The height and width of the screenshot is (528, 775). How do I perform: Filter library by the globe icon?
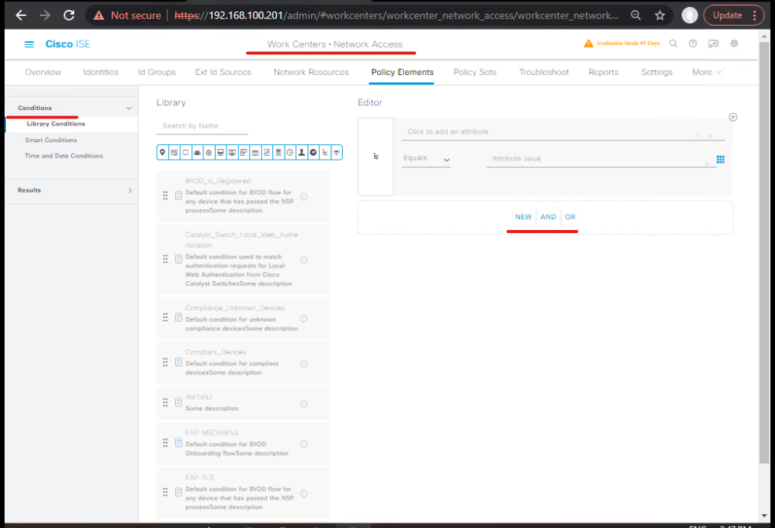tap(209, 153)
